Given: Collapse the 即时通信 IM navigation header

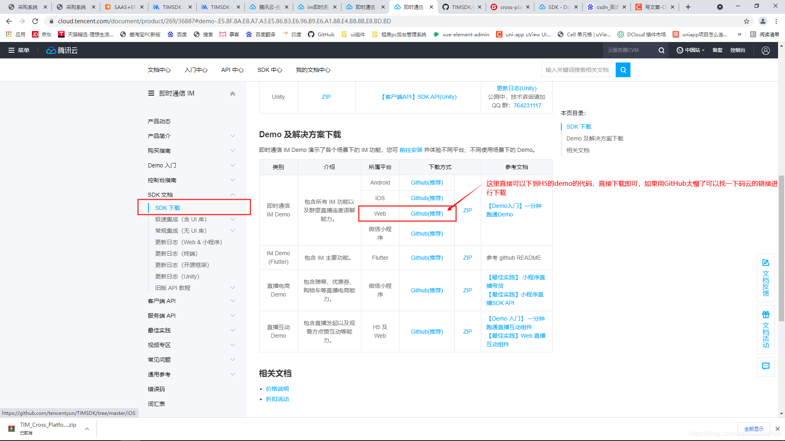Looking at the screenshot, I should (232, 94).
